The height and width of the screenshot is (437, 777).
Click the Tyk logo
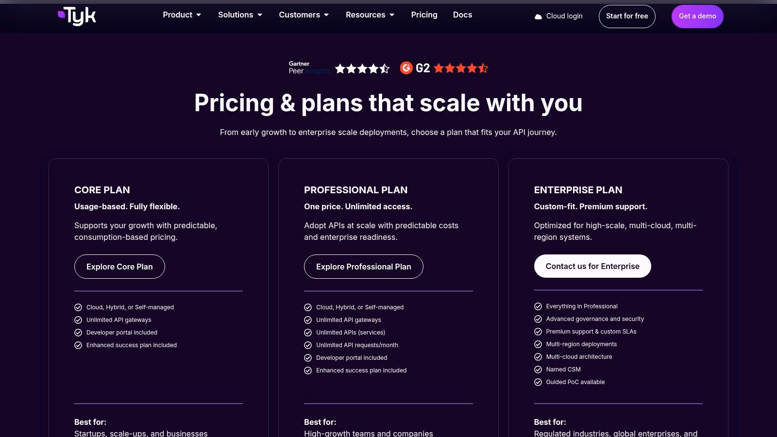coord(76,16)
